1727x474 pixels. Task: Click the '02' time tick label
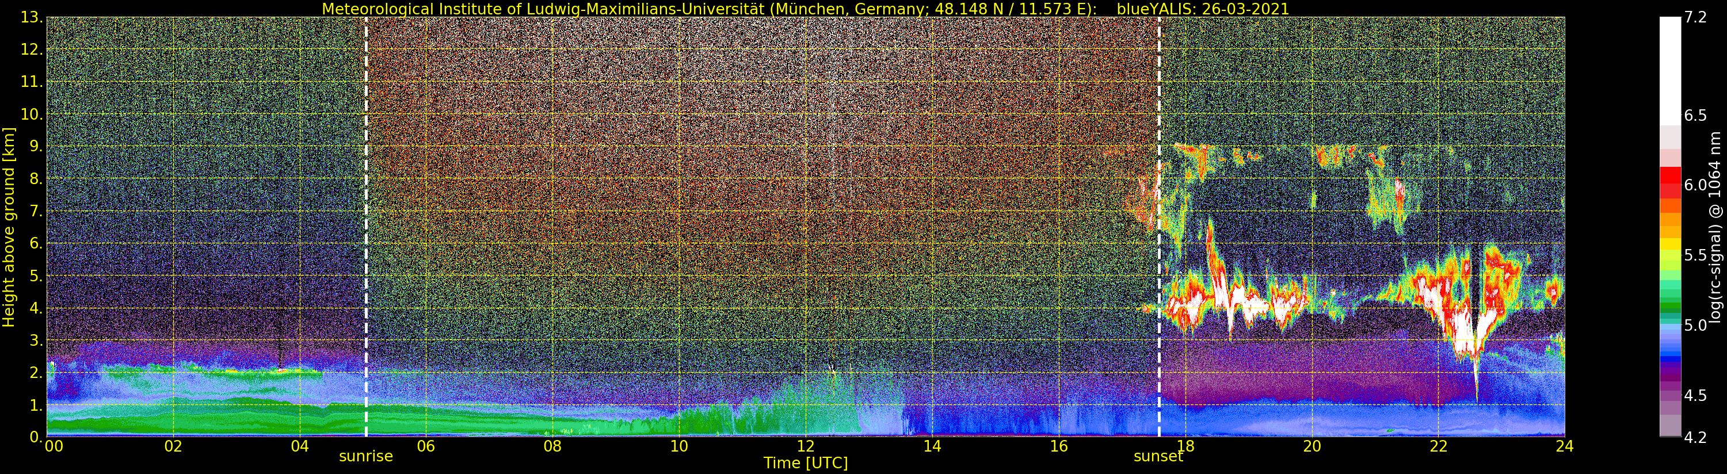tap(174, 446)
